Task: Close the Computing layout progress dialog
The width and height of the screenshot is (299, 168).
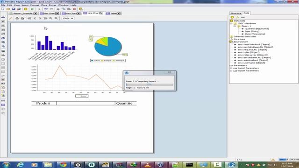Action: coord(169,72)
